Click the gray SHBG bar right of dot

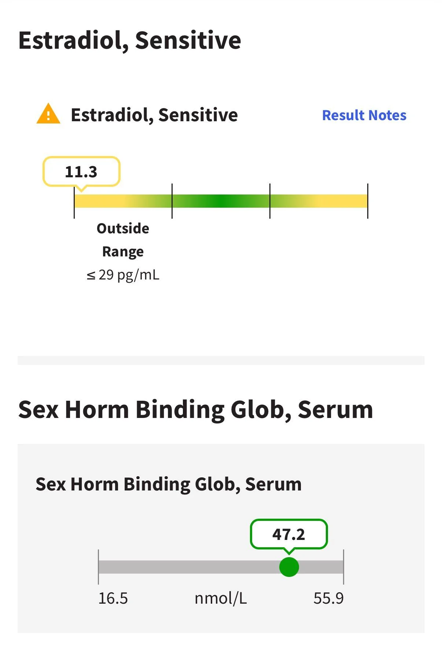(x=321, y=567)
